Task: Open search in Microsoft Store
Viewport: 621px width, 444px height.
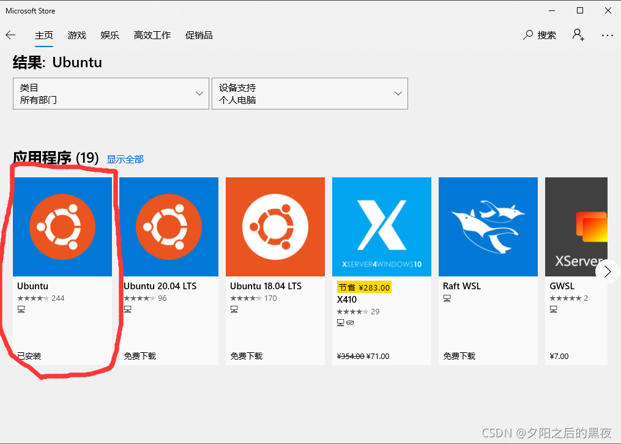Action: (x=540, y=35)
